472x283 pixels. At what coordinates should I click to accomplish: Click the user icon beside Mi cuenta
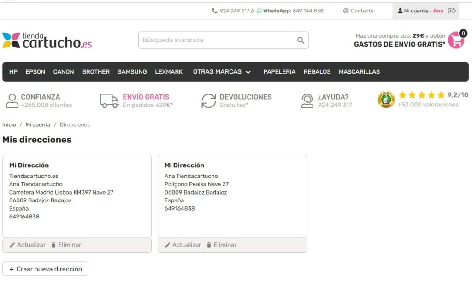pyautogui.click(x=400, y=11)
